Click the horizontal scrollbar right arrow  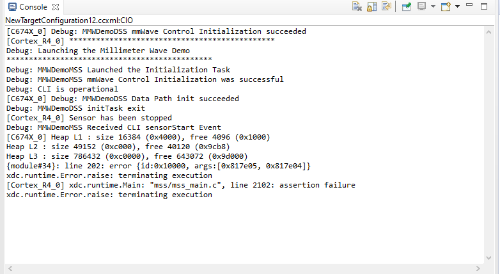pyautogui.click(x=478, y=269)
